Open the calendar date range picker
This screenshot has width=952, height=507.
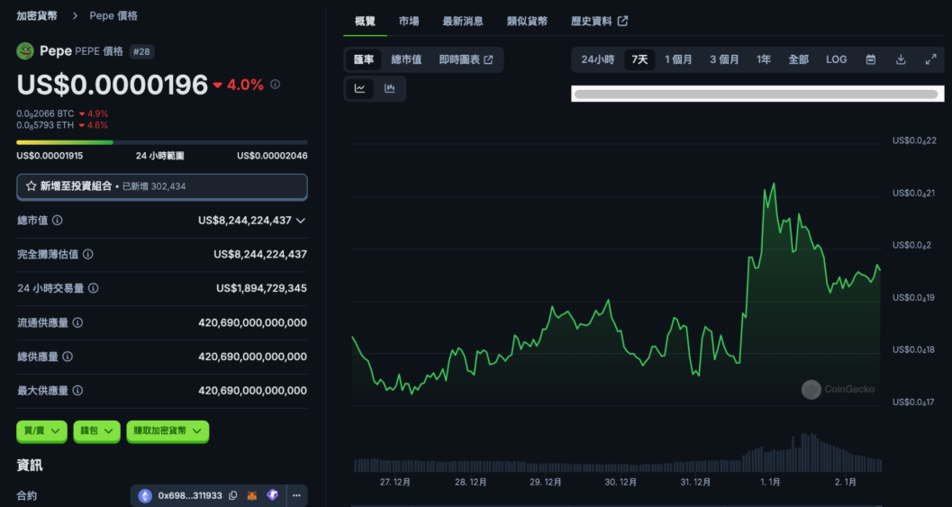tap(871, 59)
